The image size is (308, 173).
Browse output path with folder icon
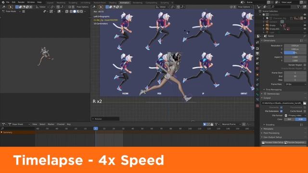(305, 103)
